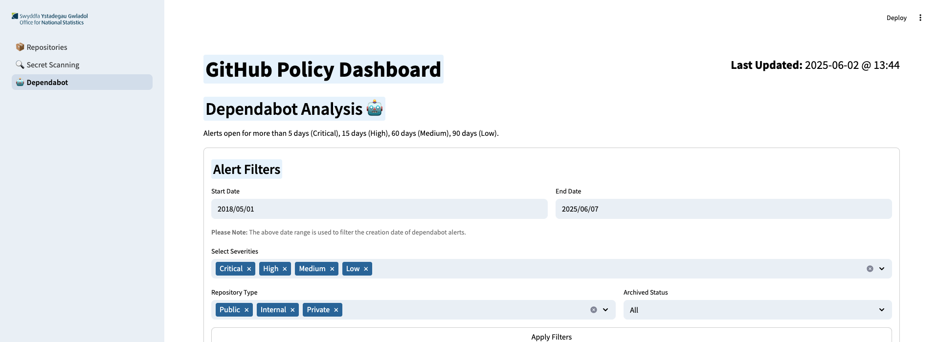Select the Dependabot sidebar item
Image resolution: width=939 pixels, height=342 pixels.
[82, 82]
